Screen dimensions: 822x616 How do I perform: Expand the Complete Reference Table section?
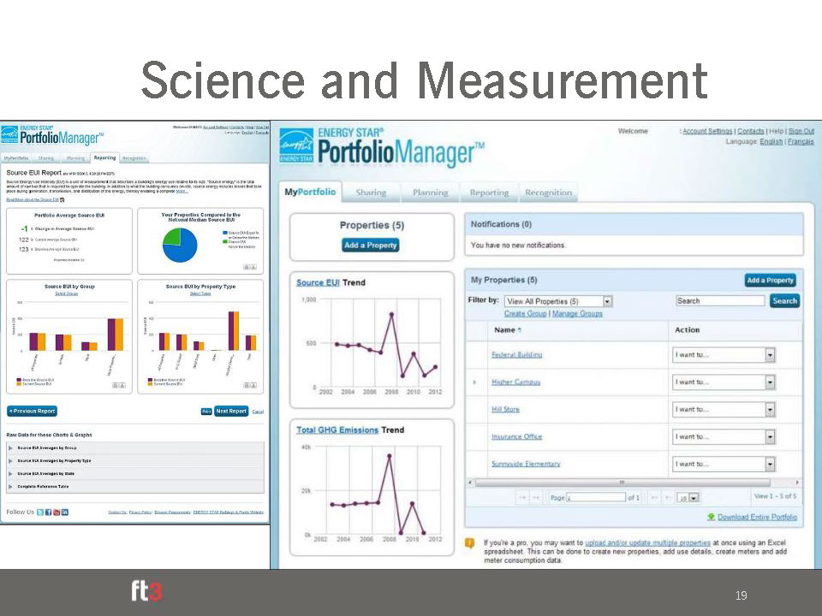pos(10,487)
